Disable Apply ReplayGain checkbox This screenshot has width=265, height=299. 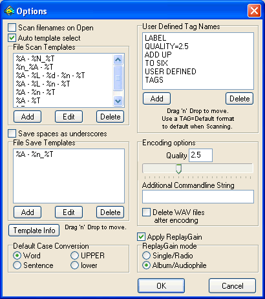coord(141,237)
